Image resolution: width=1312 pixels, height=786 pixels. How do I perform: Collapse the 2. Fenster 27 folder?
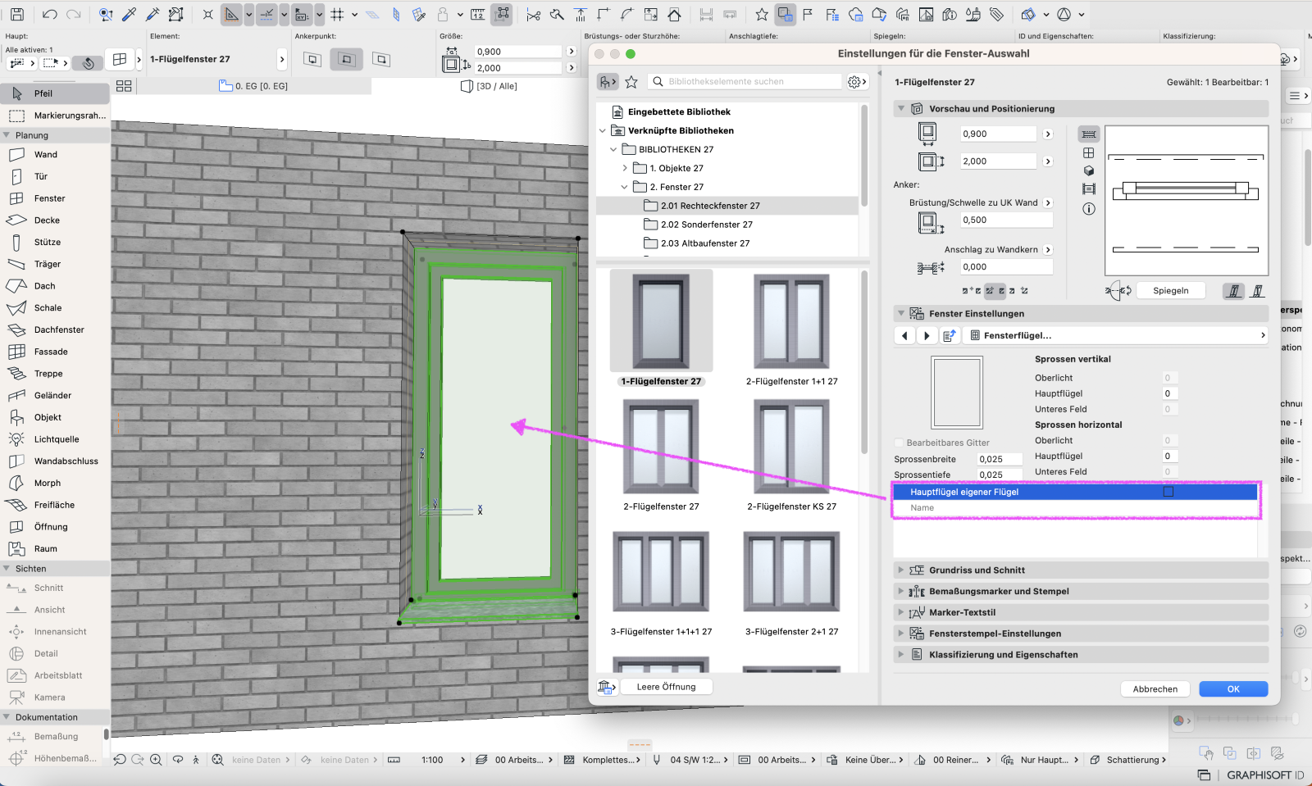click(x=625, y=187)
